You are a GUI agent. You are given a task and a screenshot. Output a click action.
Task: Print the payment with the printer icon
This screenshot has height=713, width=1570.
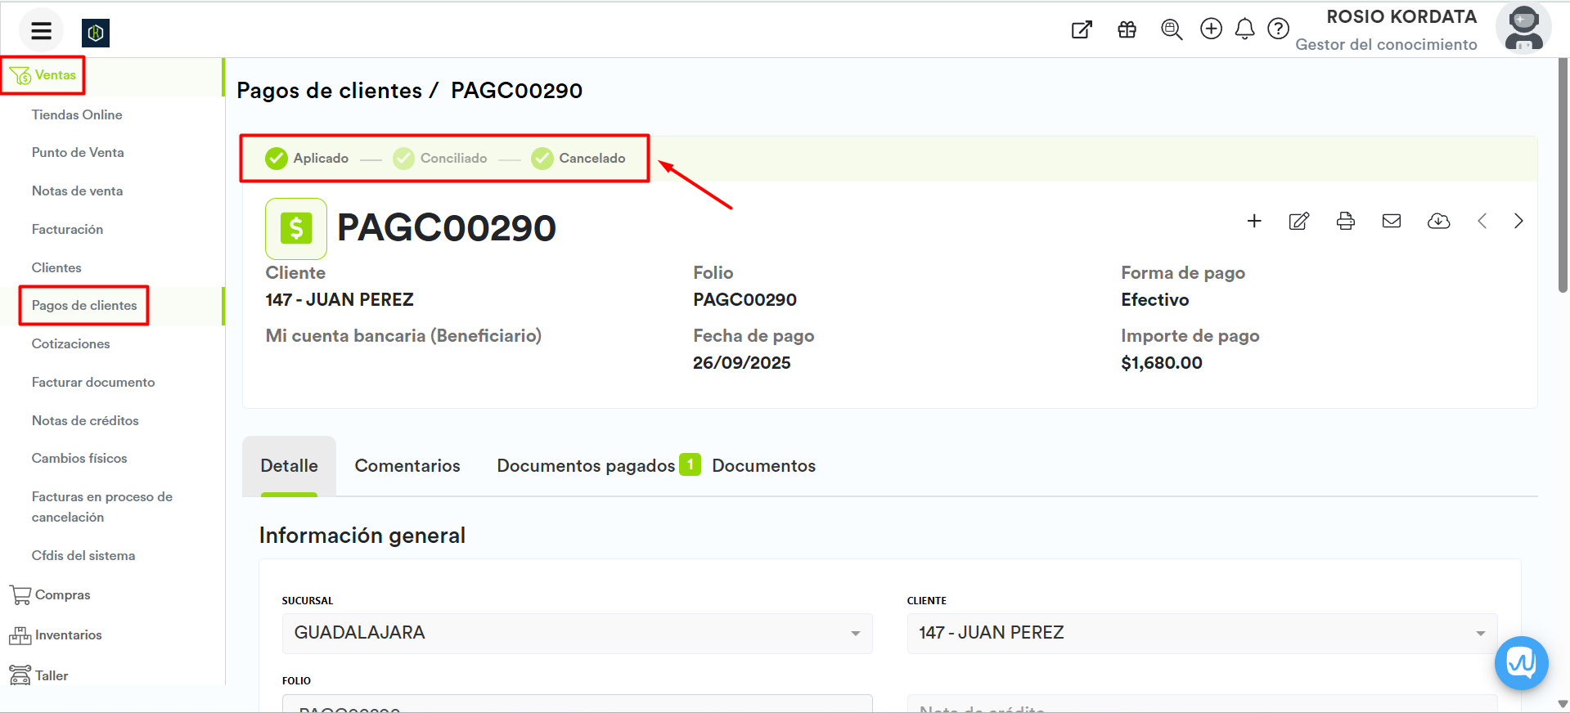[x=1345, y=221]
